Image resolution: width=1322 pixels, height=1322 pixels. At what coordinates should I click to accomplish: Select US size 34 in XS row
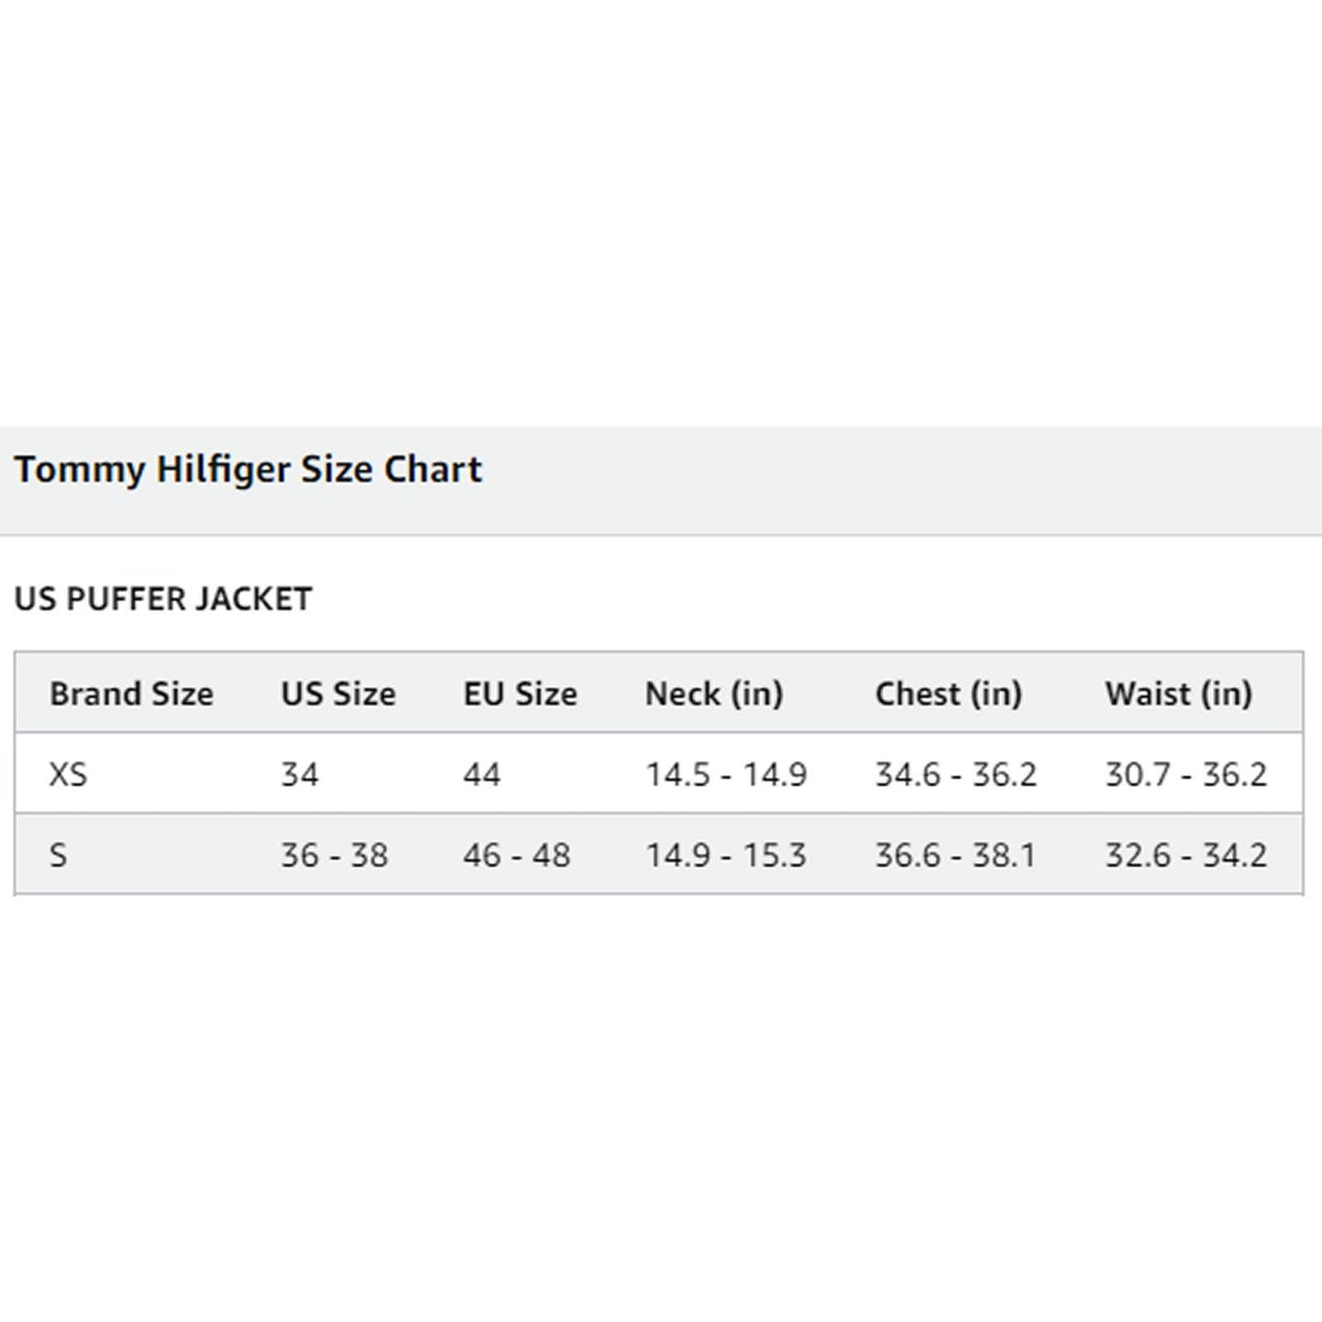300,775
